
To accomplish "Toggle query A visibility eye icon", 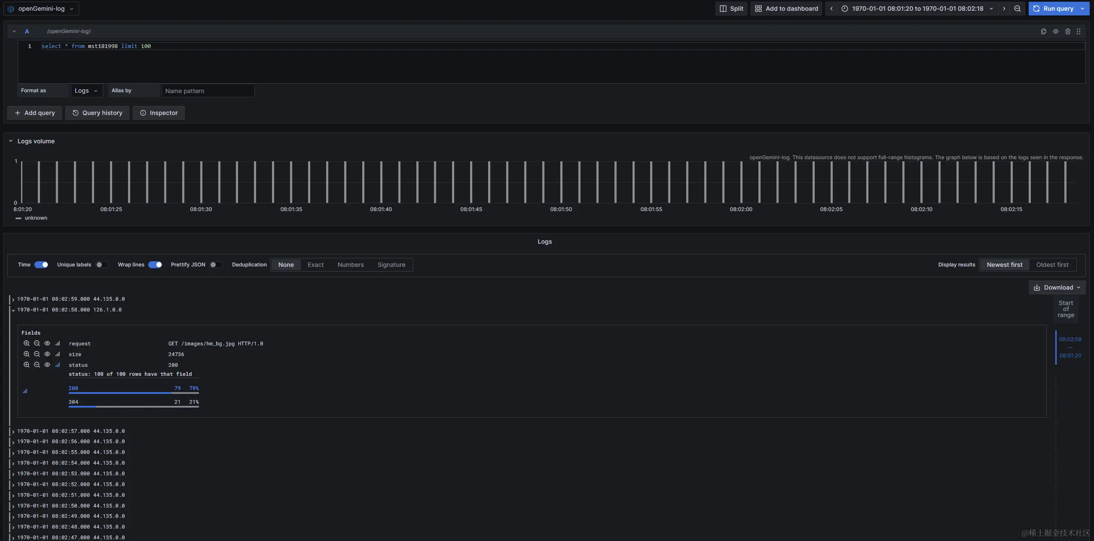I will tap(1055, 31).
